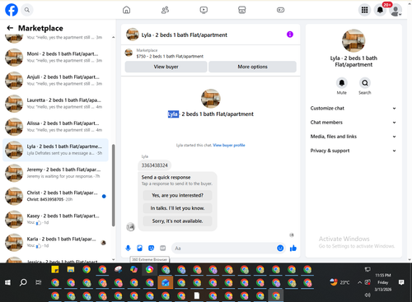Choose a GIF icon
The width and height of the screenshot is (412, 302).
[x=162, y=249]
